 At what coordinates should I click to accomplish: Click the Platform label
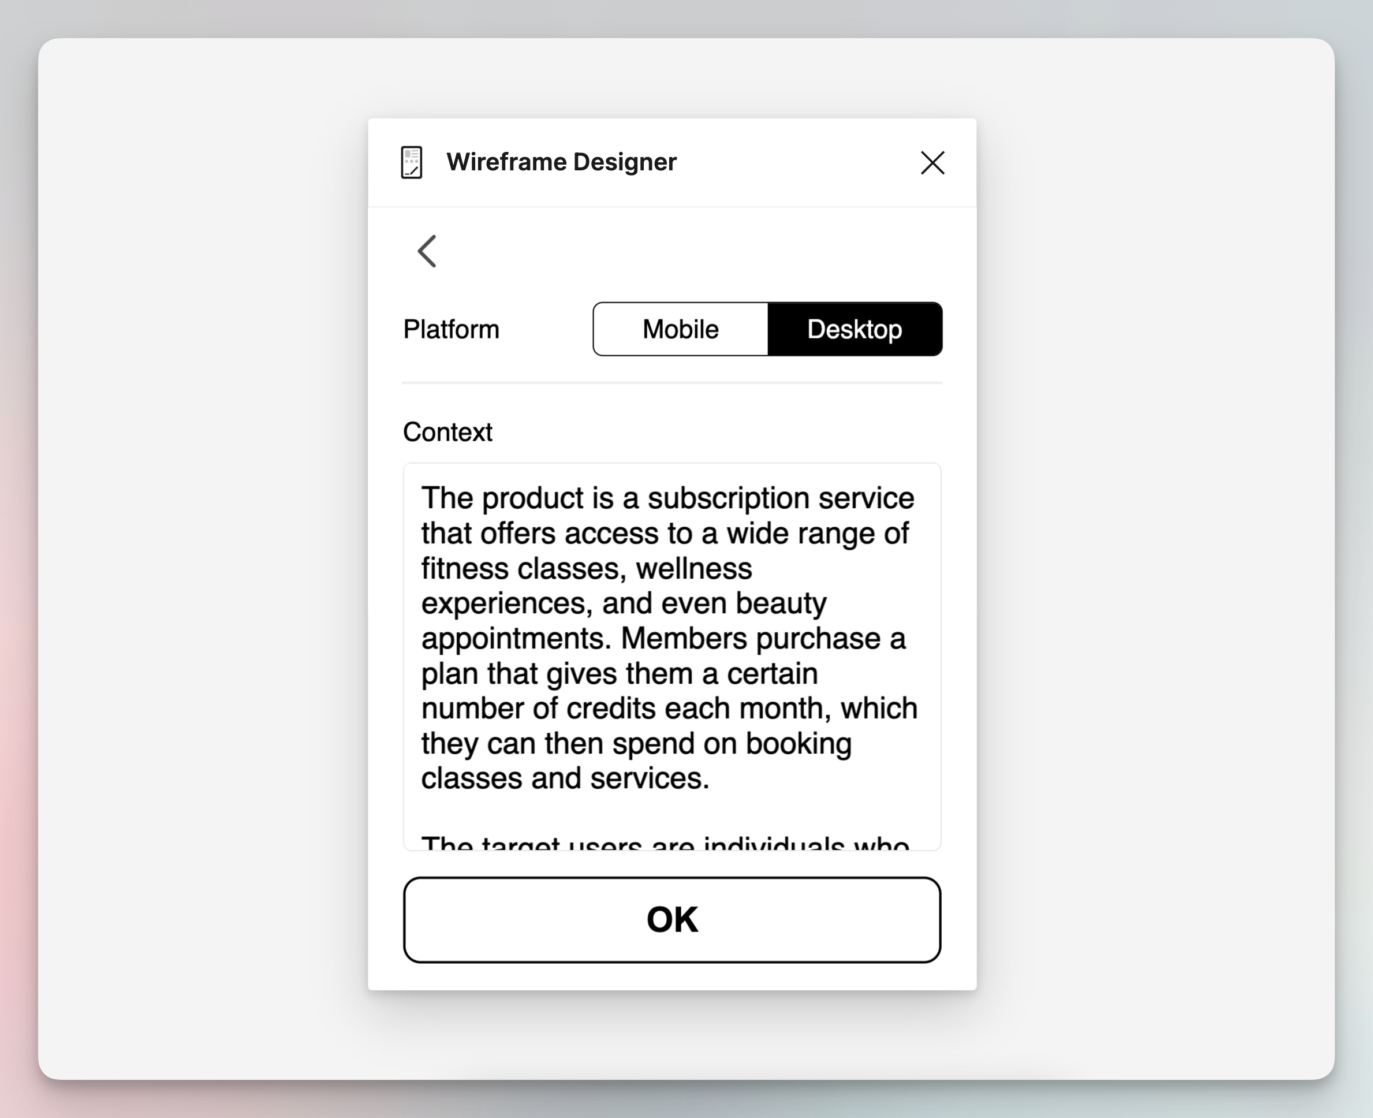point(451,329)
